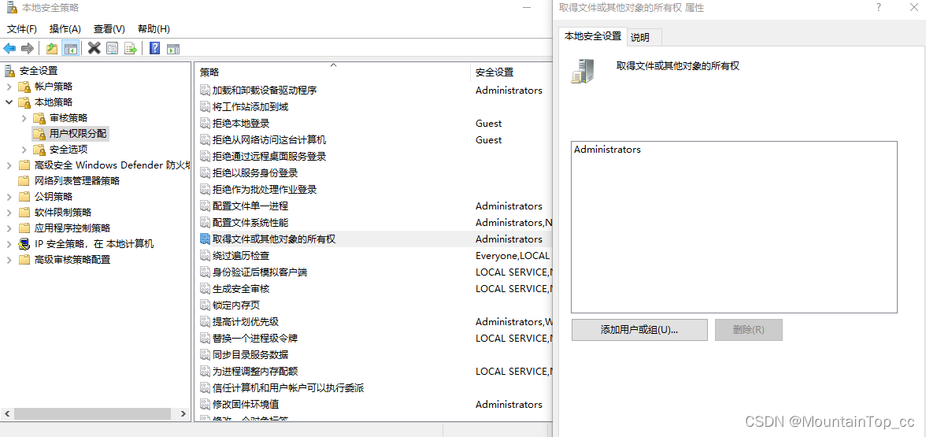Click the computer icon of IP 安全策略
926x437 pixels.
(24, 244)
